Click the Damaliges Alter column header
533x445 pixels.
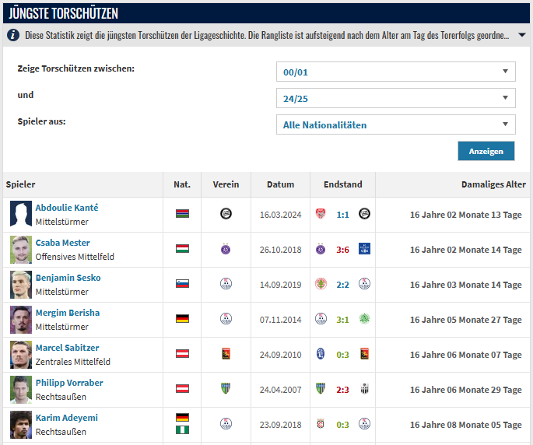pos(493,184)
